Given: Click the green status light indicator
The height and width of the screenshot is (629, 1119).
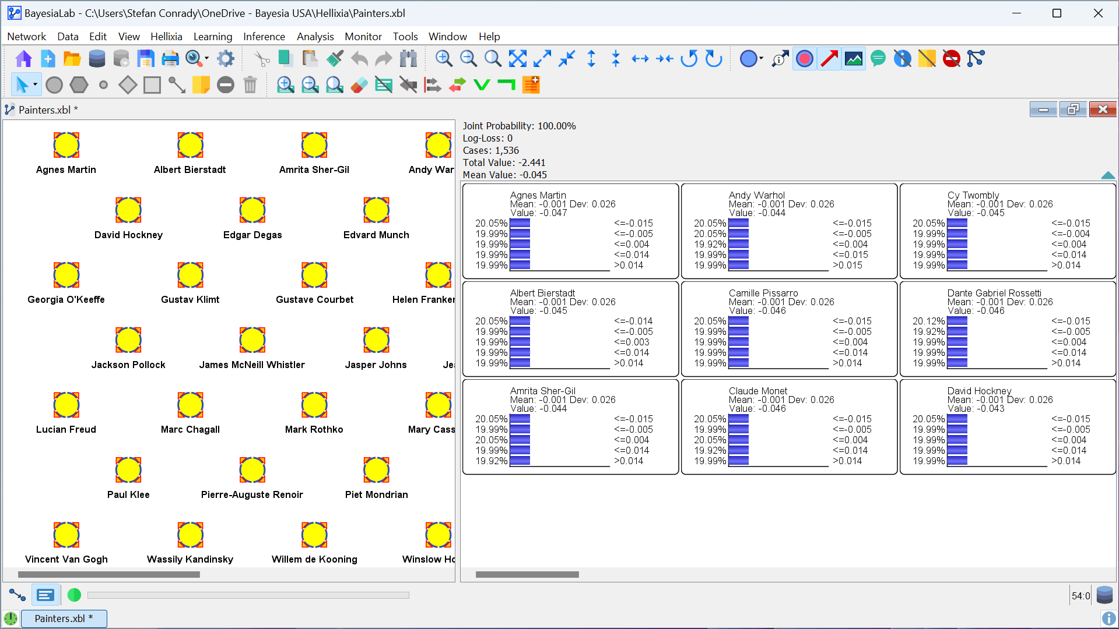Looking at the screenshot, I should (74, 595).
